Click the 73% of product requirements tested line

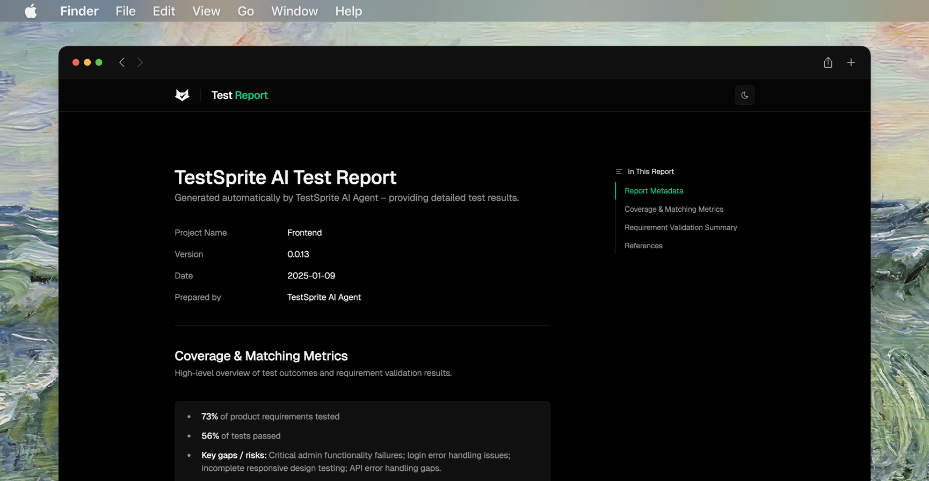270,417
